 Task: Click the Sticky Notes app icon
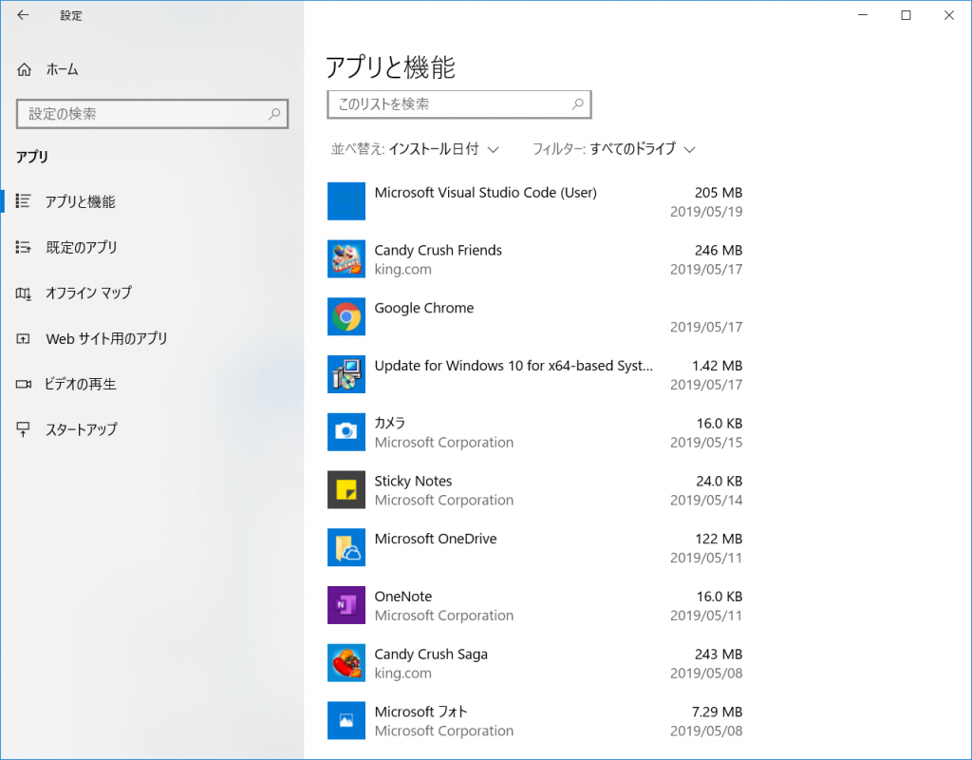coord(346,489)
